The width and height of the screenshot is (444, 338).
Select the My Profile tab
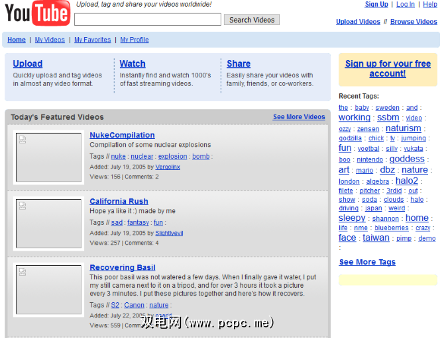tap(135, 40)
